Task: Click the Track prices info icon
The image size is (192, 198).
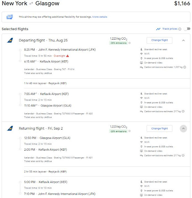Action: pyautogui.click(x=180, y=29)
